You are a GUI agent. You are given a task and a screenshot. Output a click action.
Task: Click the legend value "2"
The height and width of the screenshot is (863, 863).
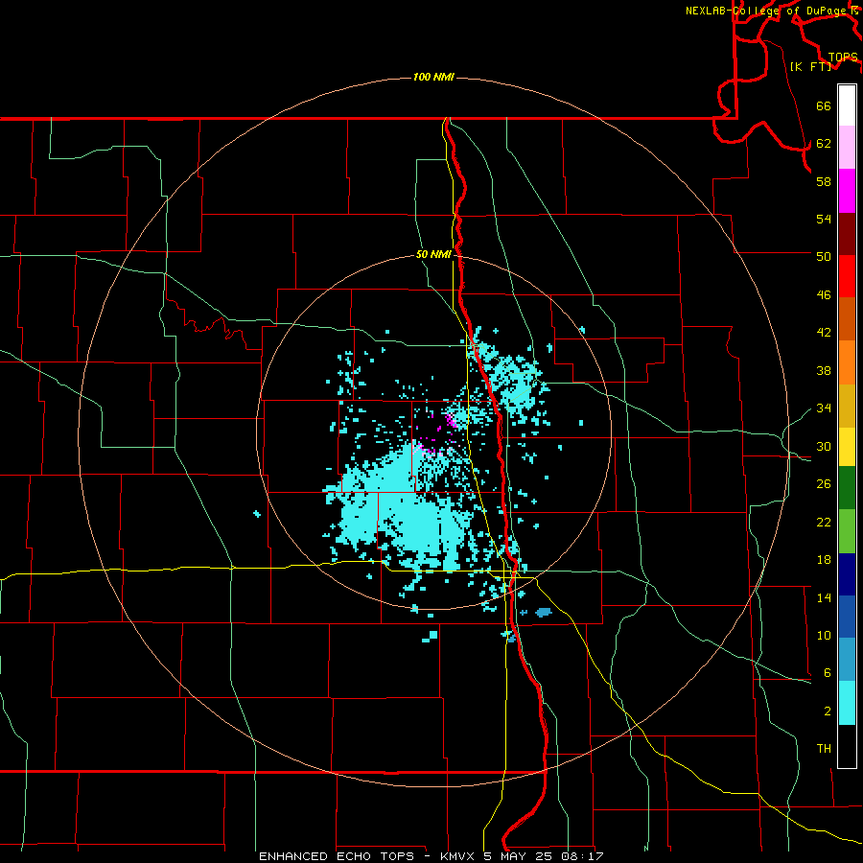(827, 711)
